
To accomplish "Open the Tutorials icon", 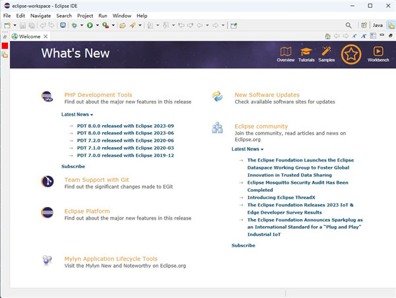I will pyautogui.click(x=306, y=53).
